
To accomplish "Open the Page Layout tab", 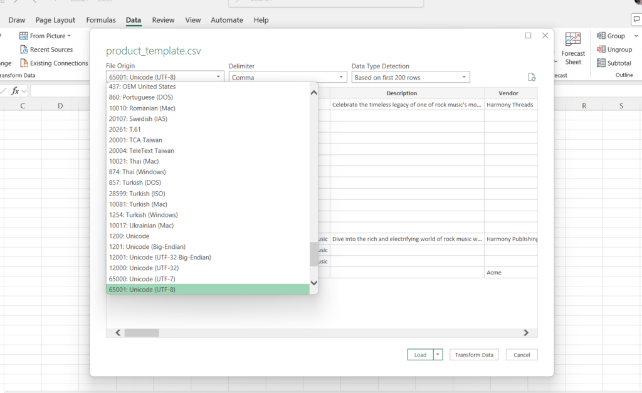I will tap(55, 20).
